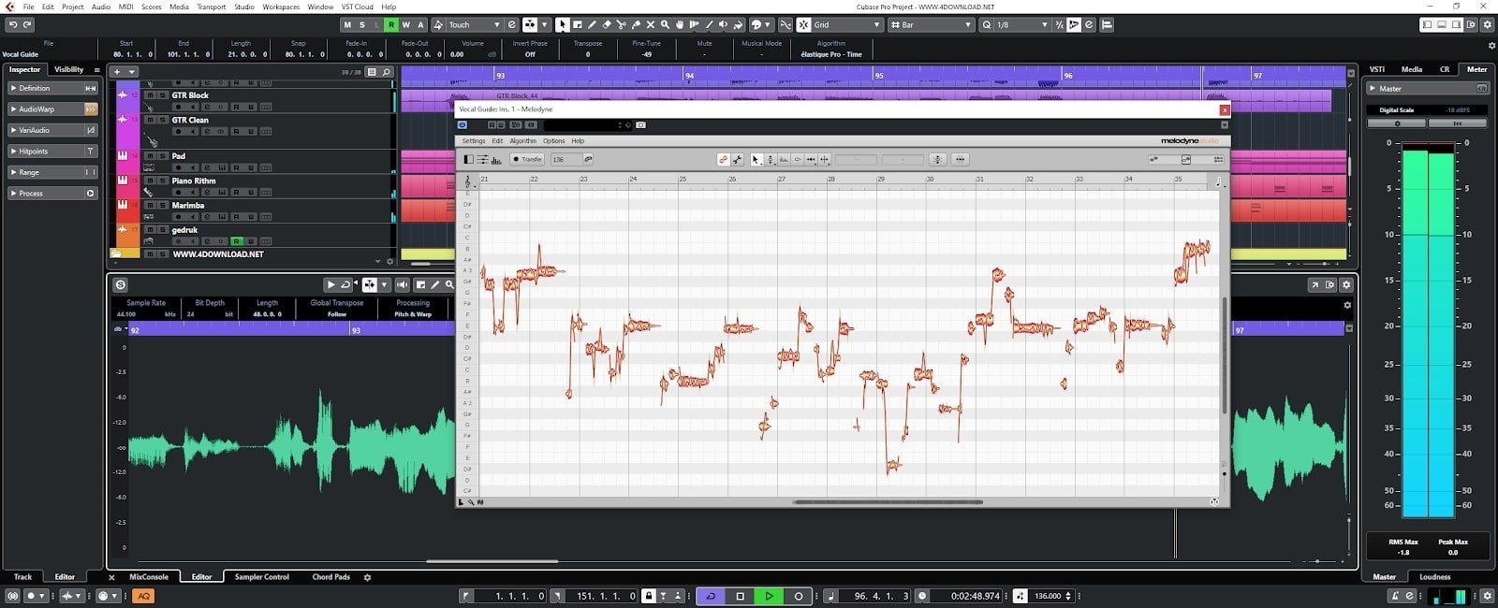Select the Object Selection arrow tool in Cubase toolbar
This screenshot has height=608, width=1498.
[x=562, y=24]
